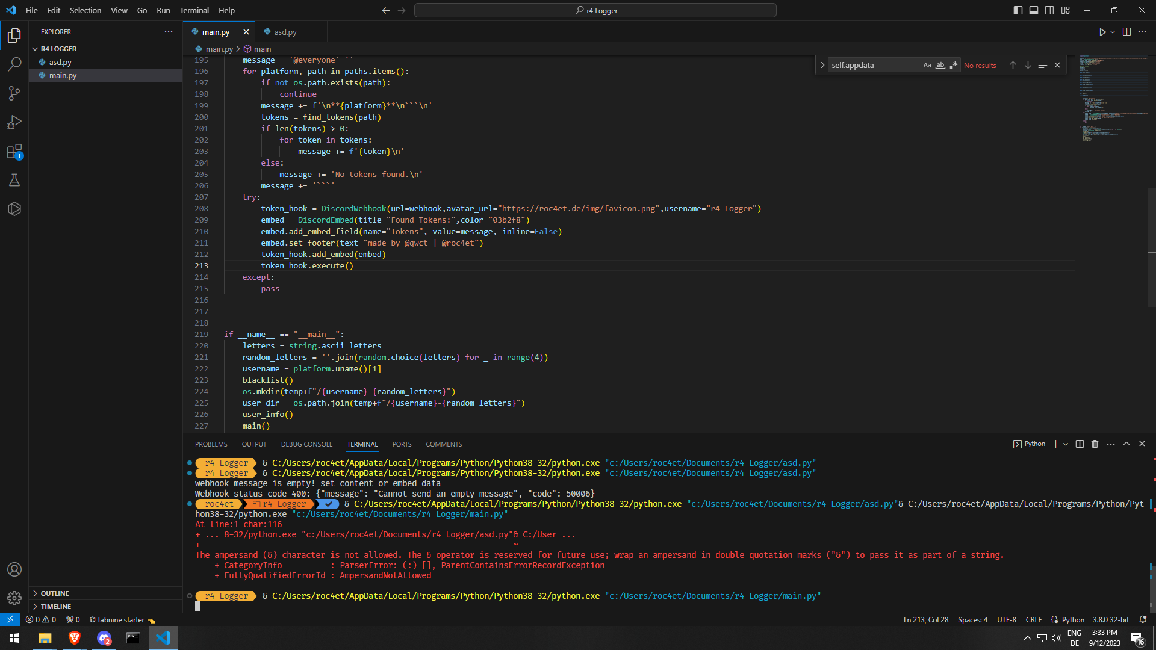
Task: Open the Testing flask icon view
Action: click(14, 180)
